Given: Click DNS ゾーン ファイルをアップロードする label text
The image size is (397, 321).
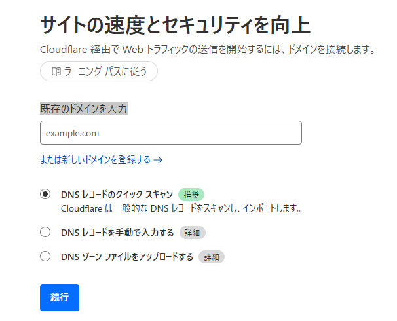Looking at the screenshot, I should click(x=127, y=257).
